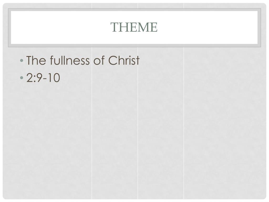
Task: Click the verse number "9" in second bullet
Action: tap(39, 78)
